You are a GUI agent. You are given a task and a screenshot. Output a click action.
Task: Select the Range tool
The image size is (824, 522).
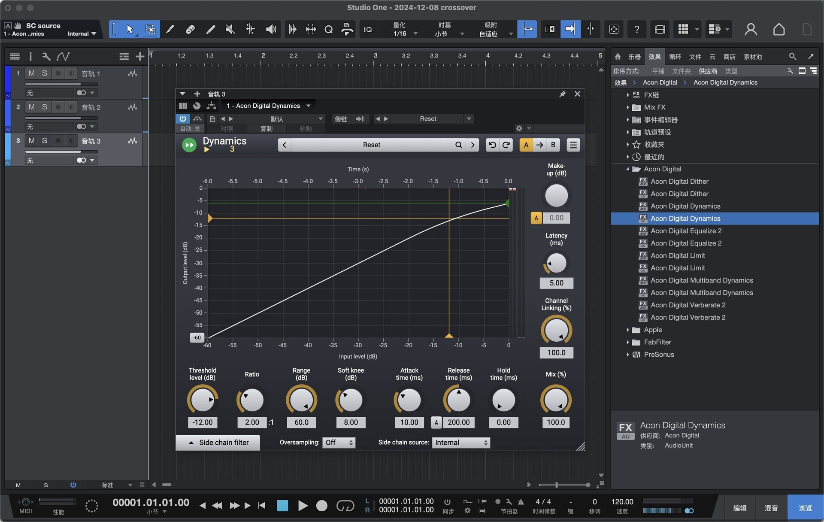(x=150, y=29)
